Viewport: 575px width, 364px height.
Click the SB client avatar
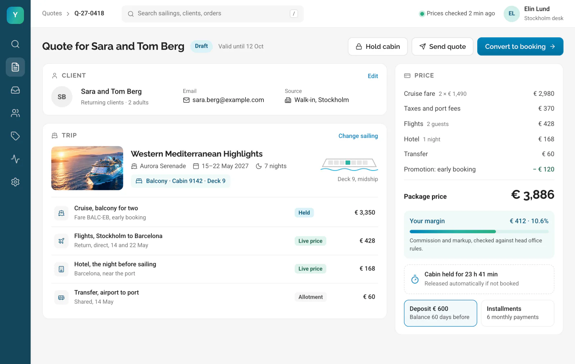click(62, 97)
